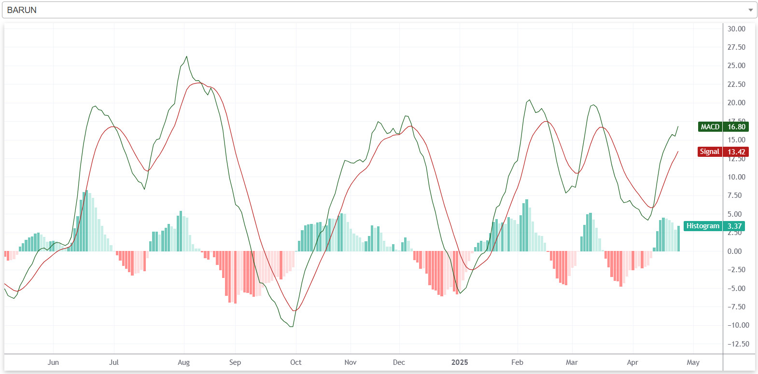Open the BARUN symbol selector

click(x=377, y=10)
